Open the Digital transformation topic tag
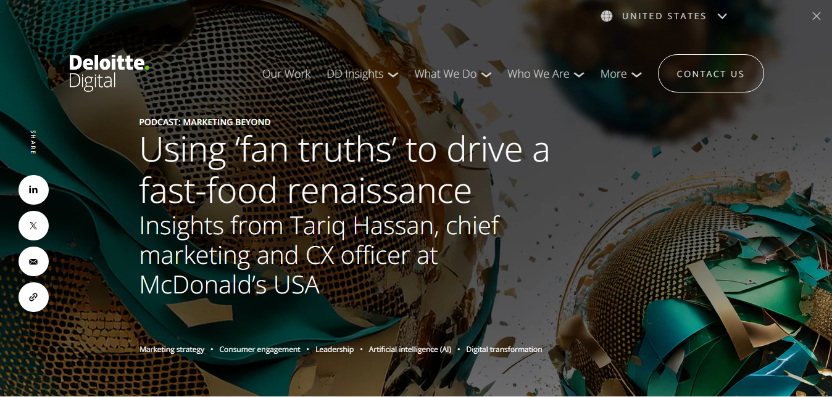 tap(504, 350)
